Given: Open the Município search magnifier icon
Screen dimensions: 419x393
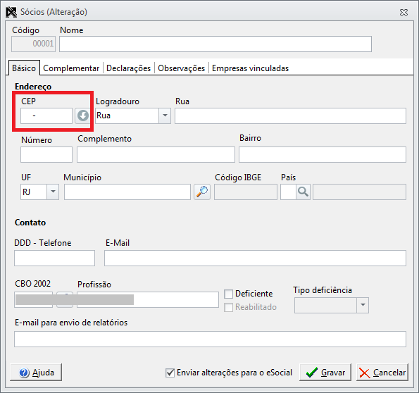Looking at the screenshot, I should (x=202, y=192).
